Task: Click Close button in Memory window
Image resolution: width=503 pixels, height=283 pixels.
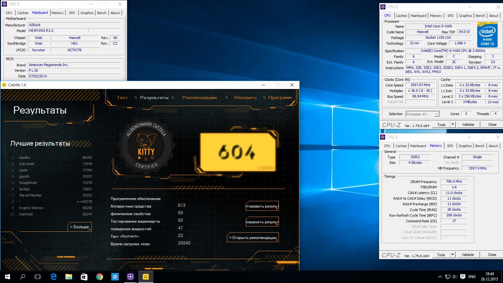Action: point(492,255)
